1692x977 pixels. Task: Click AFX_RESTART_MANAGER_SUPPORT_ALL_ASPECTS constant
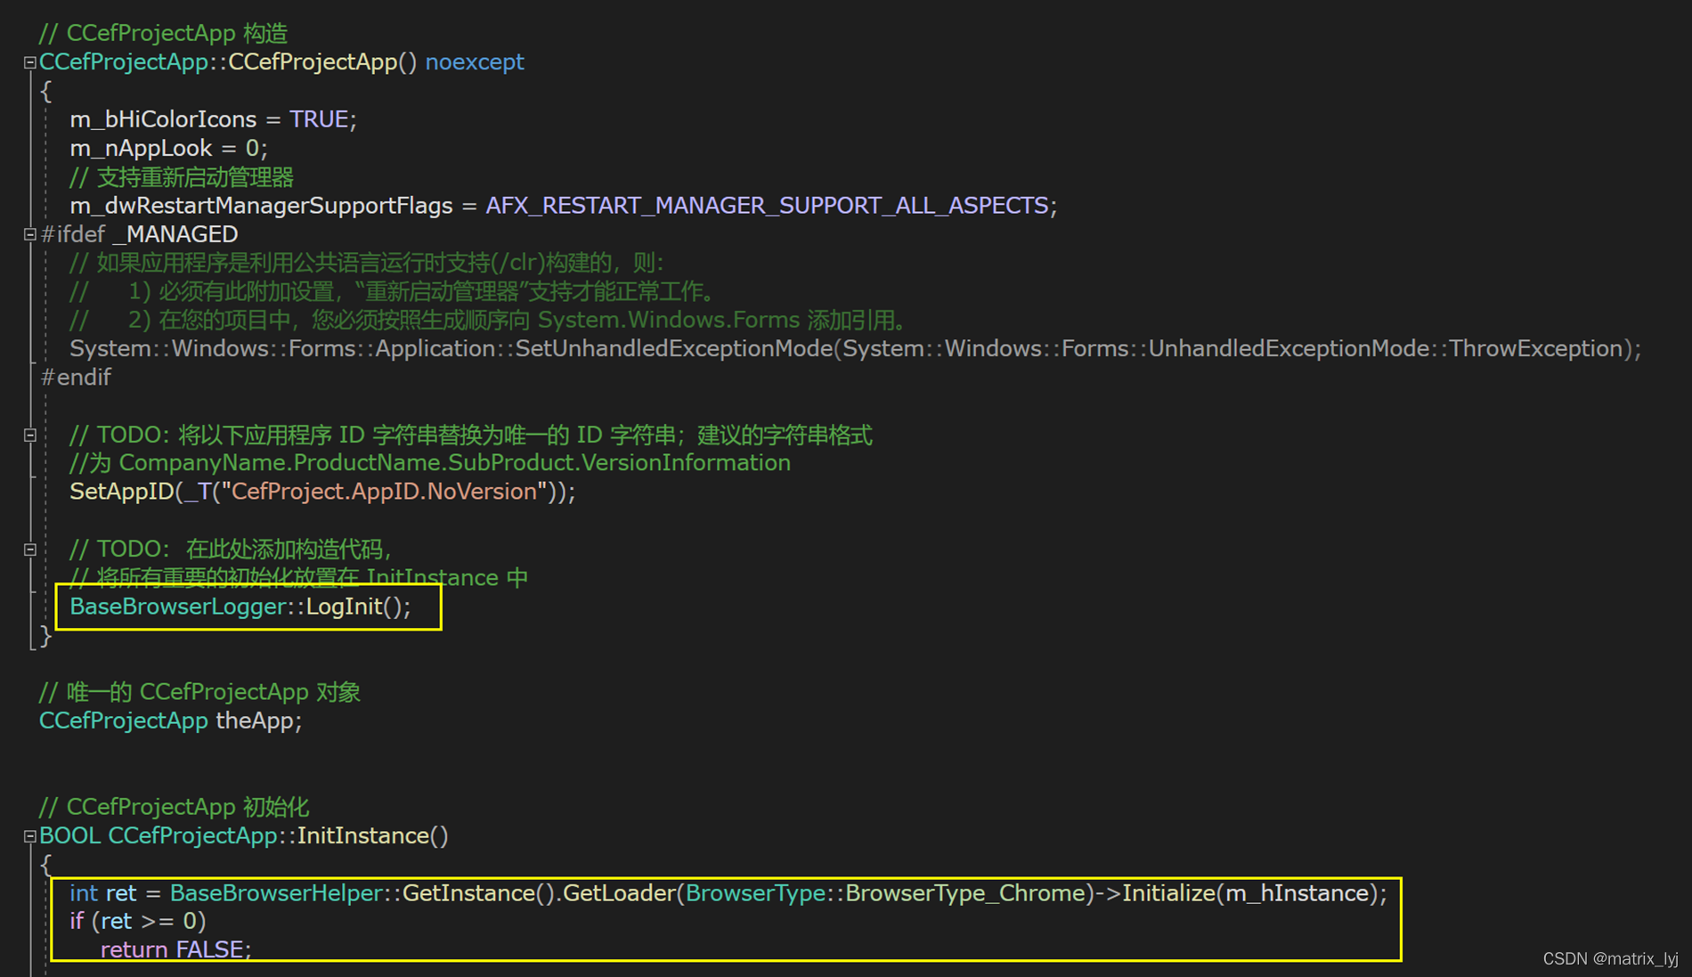pyautogui.click(x=767, y=206)
